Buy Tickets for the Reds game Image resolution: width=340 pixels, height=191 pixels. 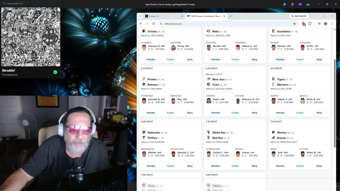click(235, 59)
